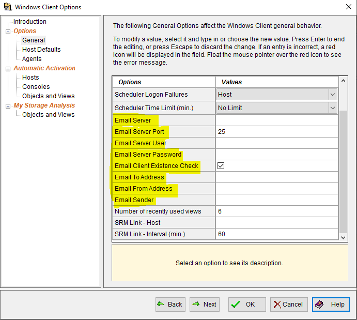The width and height of the screenshot is (357, 320).
Task: Select Options heading in the tree
Action: 25,31
